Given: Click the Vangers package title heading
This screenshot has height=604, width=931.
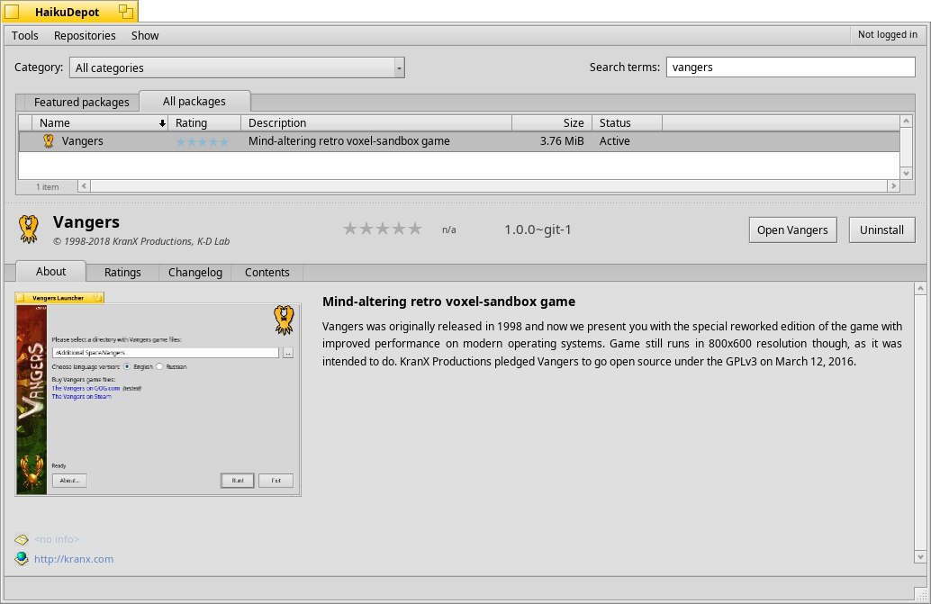Looking at the screenshot, I should click(86, 222).
